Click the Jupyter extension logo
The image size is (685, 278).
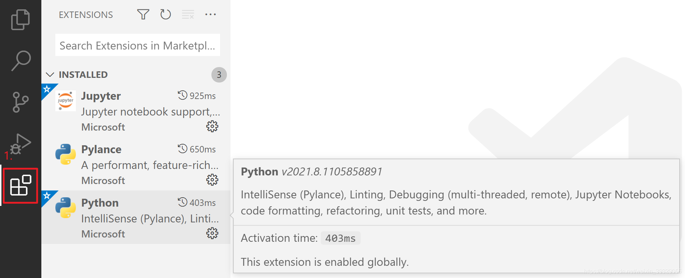point(65,101)
